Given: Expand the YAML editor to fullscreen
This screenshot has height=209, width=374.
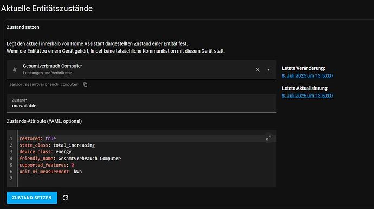Looking at the screenshot, I should point(268,138).
